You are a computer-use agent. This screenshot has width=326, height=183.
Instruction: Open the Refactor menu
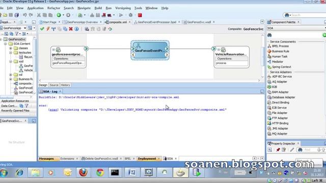(x=53, y=8)
